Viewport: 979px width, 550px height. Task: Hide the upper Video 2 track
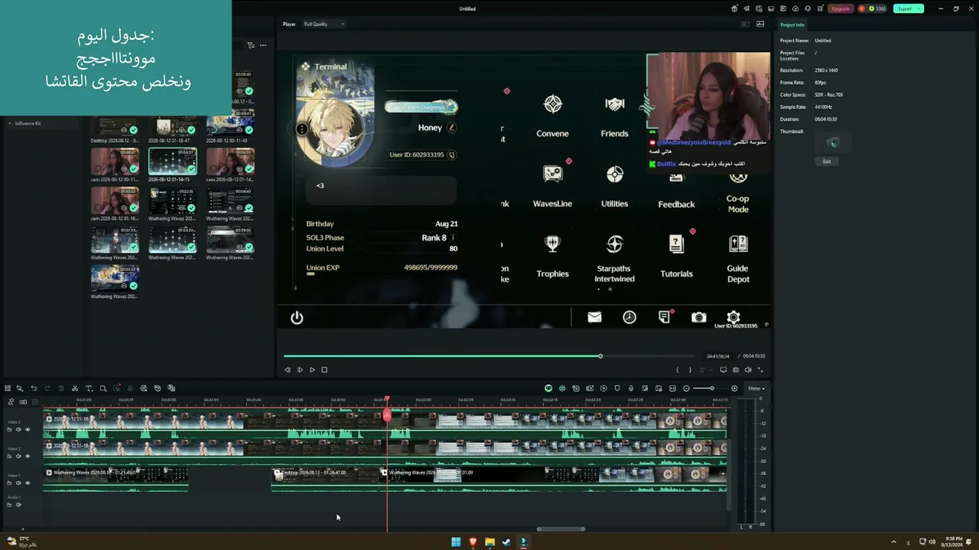pyautogui.click(x=28, y=429)
